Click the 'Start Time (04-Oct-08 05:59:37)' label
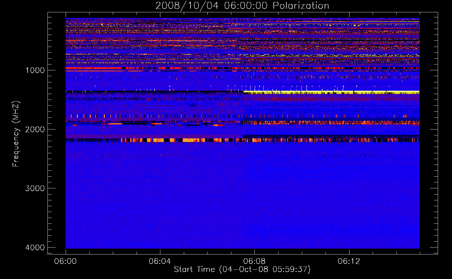 (242, 270)
